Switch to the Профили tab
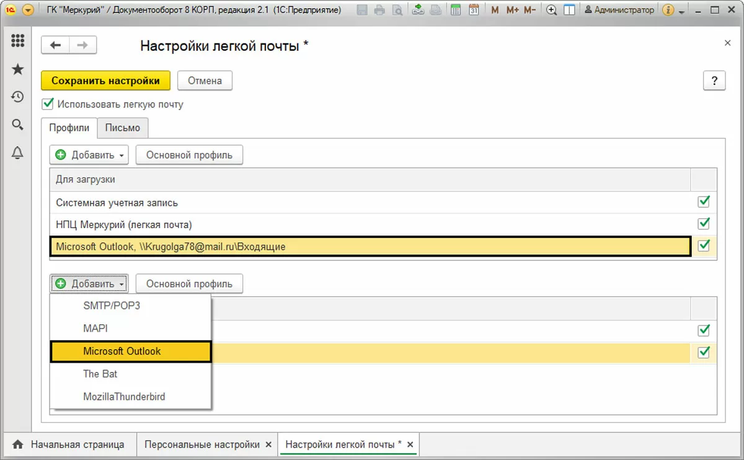The width and height of the screenshot is (744, 460). pyautogui.click(x=69, y=128)
